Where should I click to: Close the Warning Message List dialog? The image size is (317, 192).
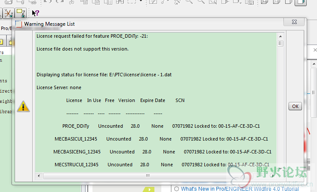[294, 22]
